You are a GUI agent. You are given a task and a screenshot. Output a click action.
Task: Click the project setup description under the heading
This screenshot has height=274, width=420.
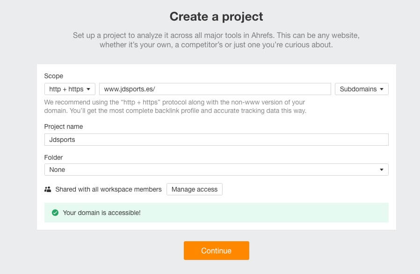(x=216, y=40)
